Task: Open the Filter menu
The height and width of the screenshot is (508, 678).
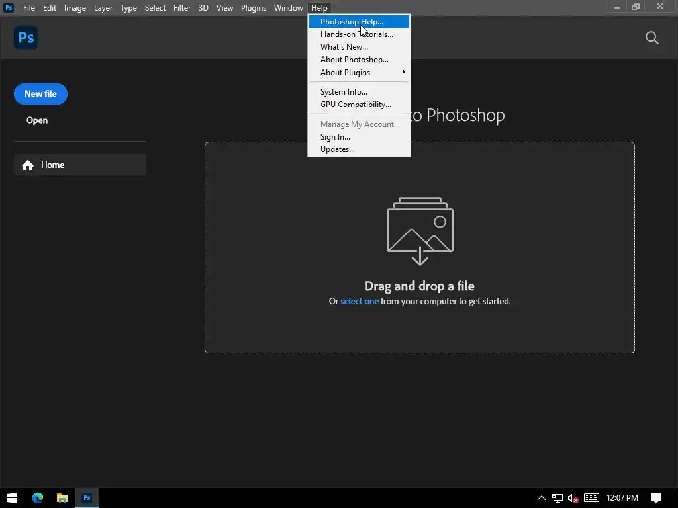Action: [x=182, y=8]
